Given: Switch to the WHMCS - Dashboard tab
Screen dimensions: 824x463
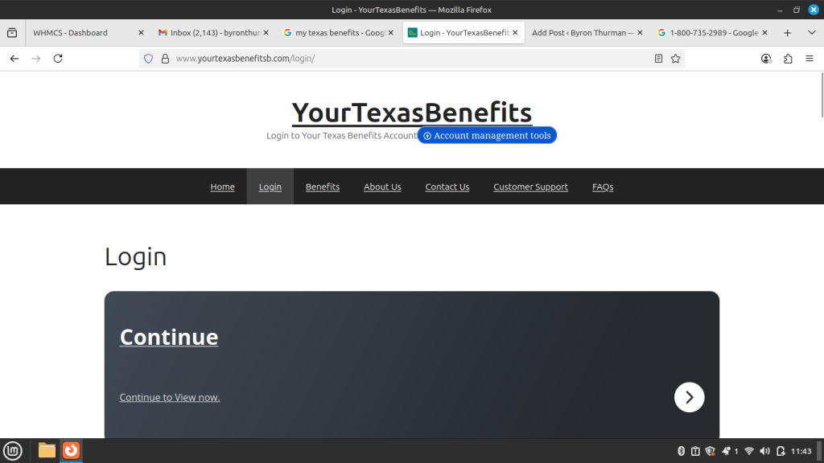Looking at the screenshot, I should pos(80,33).
